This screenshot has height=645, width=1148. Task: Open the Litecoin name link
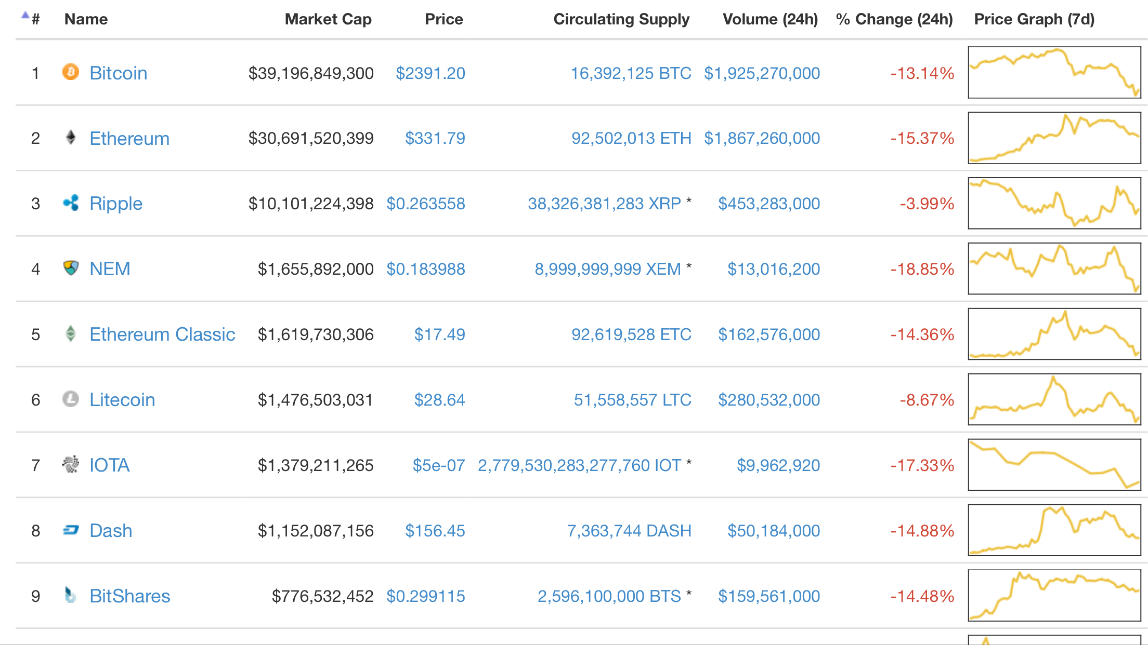pyautogui.click(x=122, y=400)
